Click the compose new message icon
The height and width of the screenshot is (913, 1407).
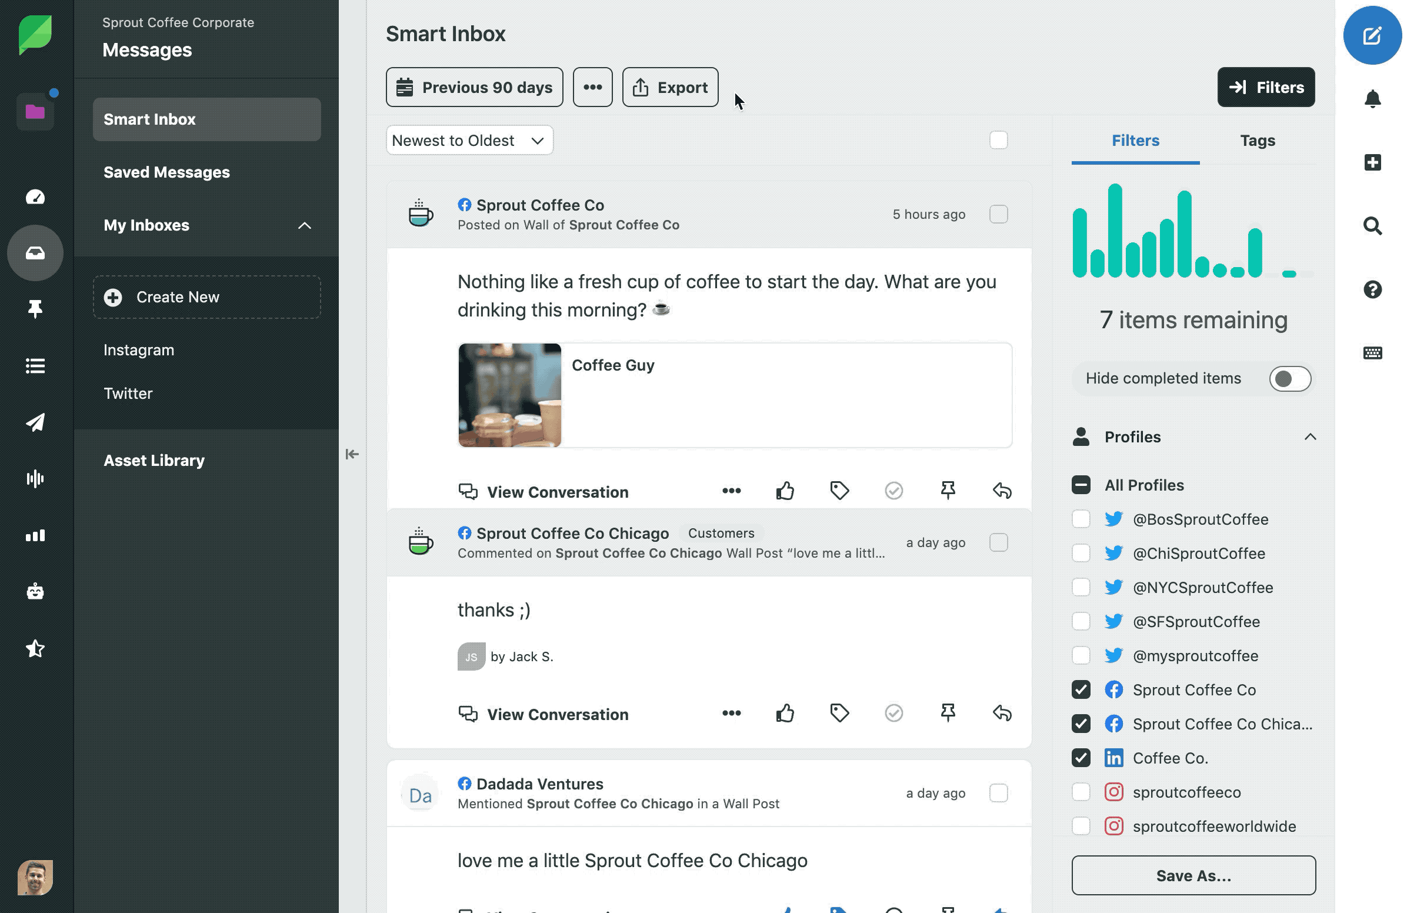coord(1372,35)
